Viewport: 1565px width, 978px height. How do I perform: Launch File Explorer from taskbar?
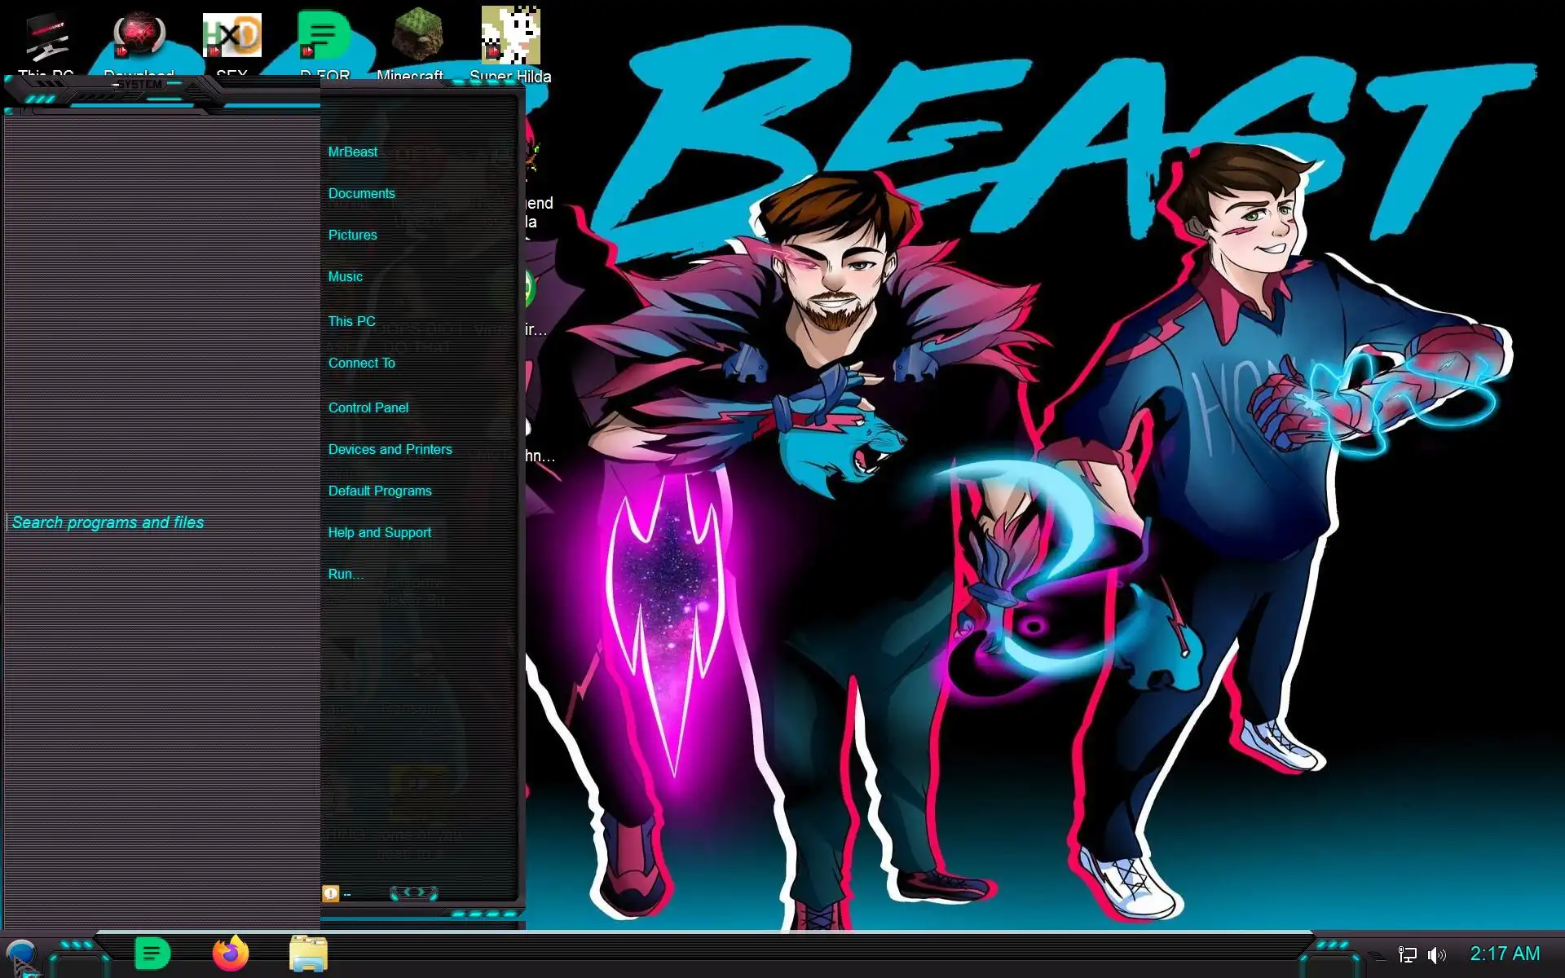tap(308, 954)
